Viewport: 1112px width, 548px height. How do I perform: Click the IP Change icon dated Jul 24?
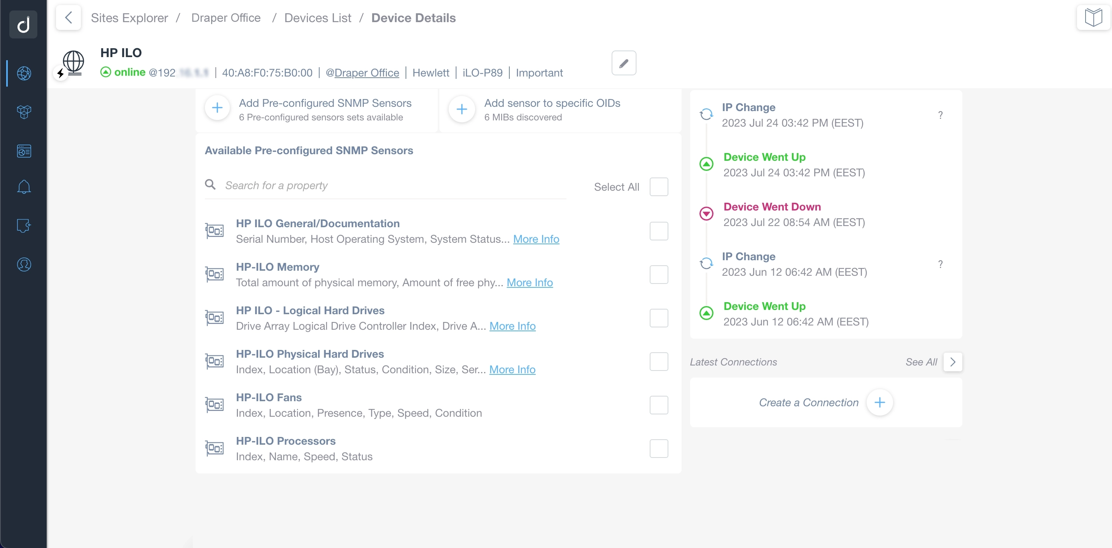pos(706,114)
